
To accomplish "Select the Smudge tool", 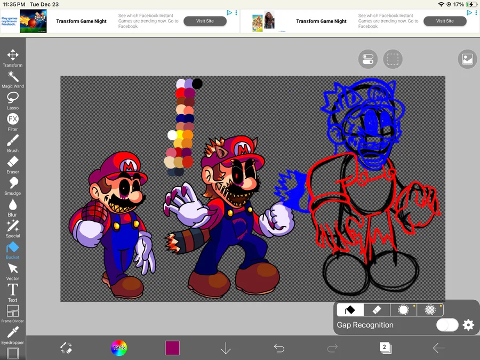I will coord(13,187).
